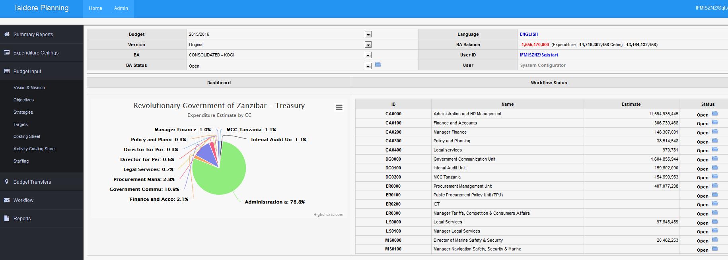Click the ID column header

tap(393, 104)
